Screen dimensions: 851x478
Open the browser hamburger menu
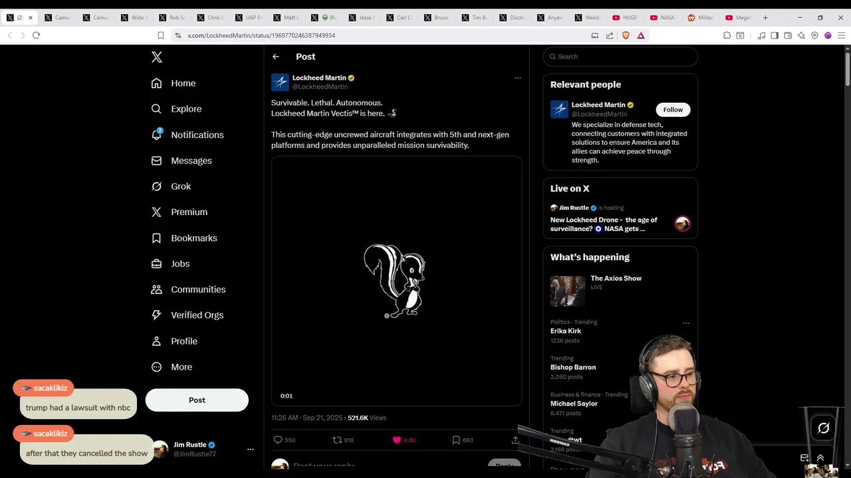pyautogui.click(x=841, y=35)
